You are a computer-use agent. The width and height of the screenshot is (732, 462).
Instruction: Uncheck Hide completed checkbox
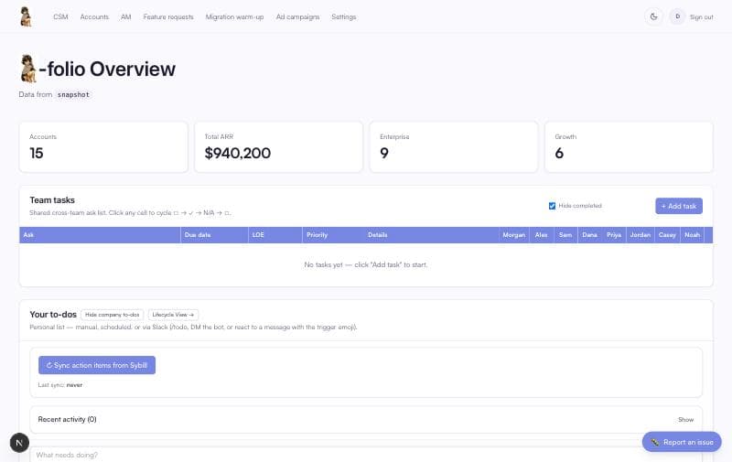point(552,206)
